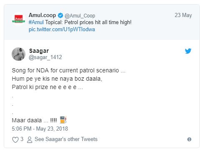Image resolution: width=206 pixels, height=151 pixels.
Task: Click the fuel pump emoji
Action: click(63, 120)
